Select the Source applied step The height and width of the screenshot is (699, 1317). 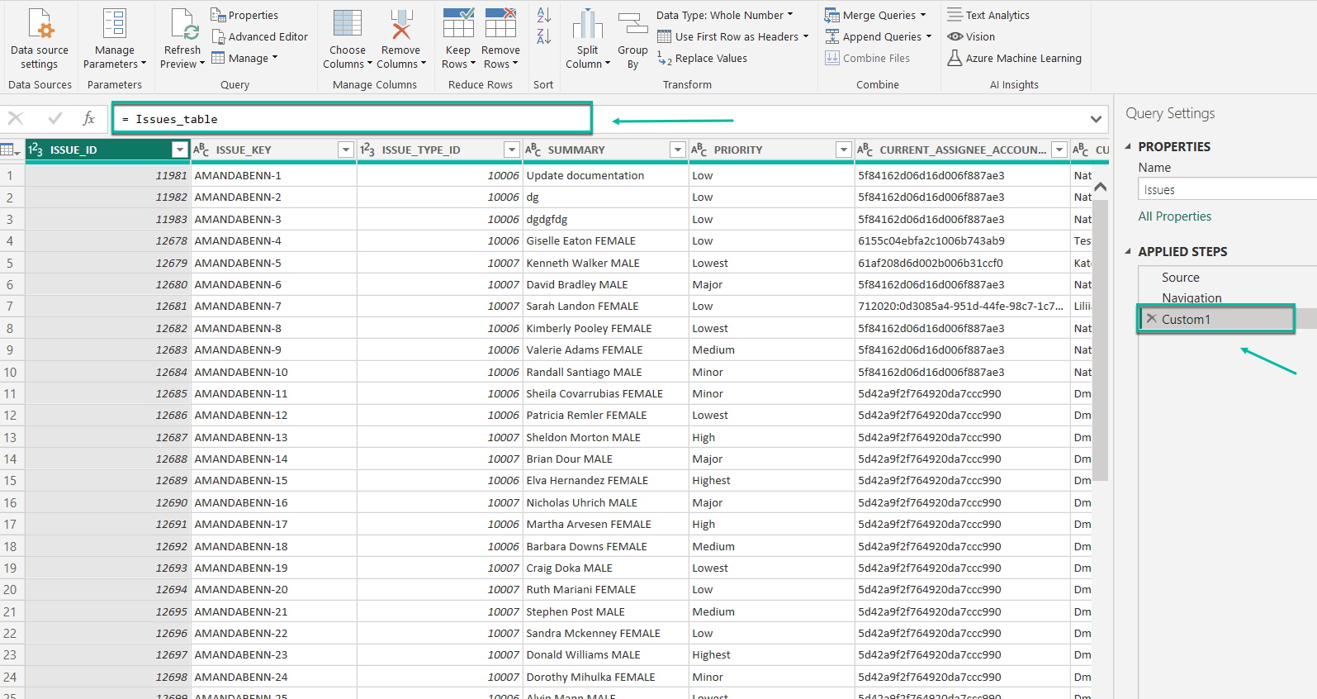1180,278
